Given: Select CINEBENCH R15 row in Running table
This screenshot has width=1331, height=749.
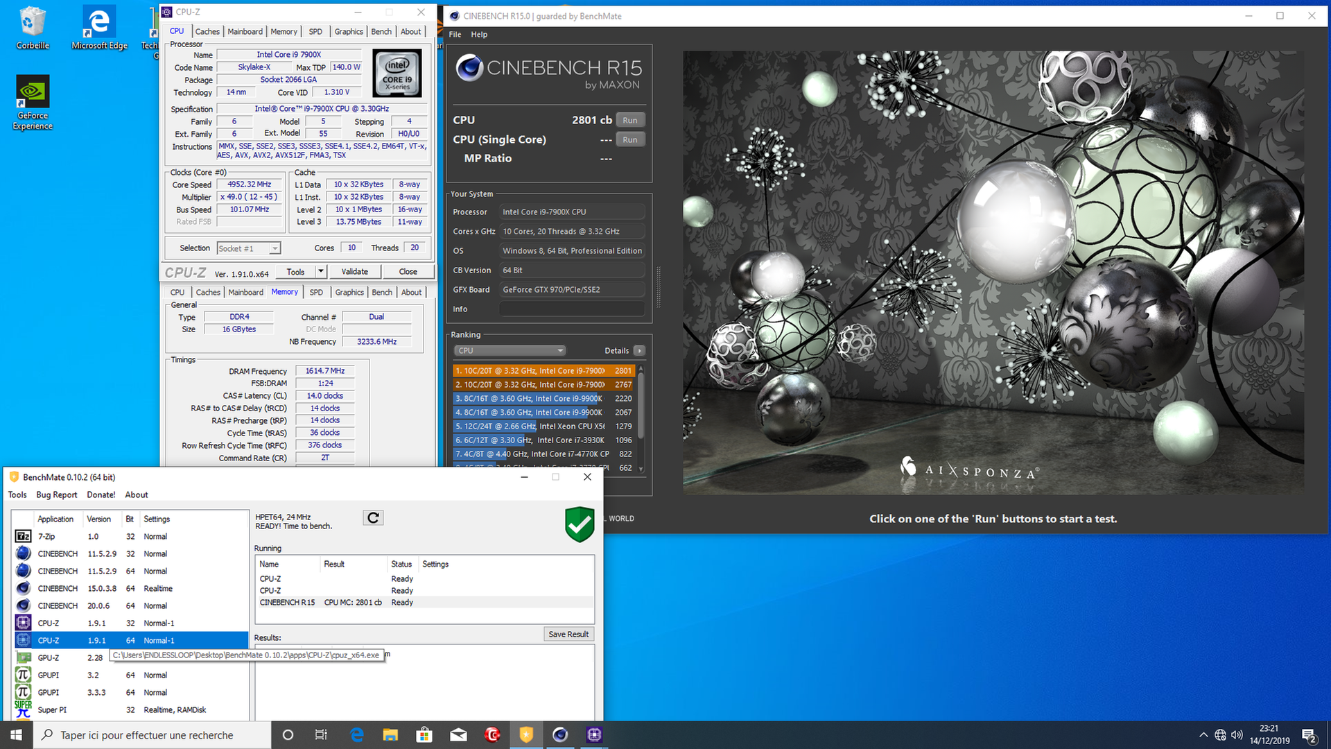Looking at the screenshot, I should click(x=424, y=603).
